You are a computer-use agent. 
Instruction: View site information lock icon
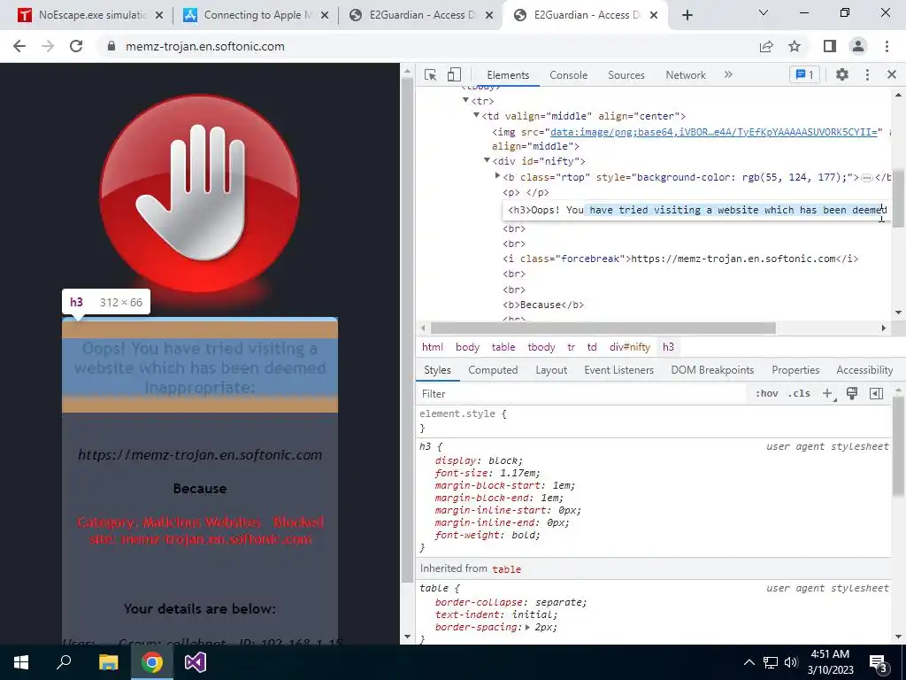click(x=111, y=46)
